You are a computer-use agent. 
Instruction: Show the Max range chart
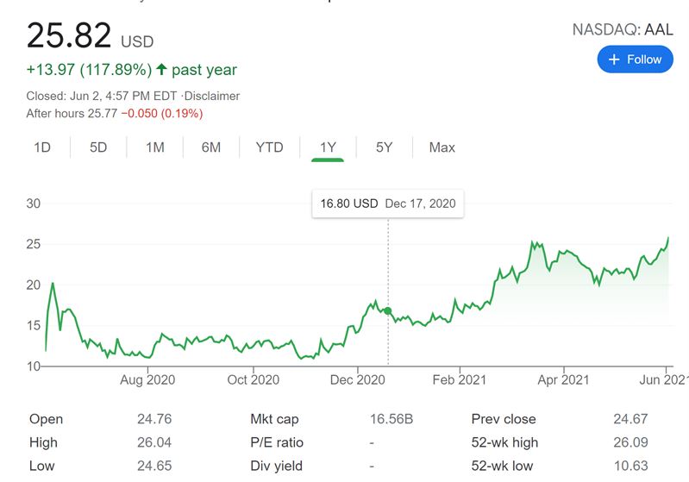point(442,147)
